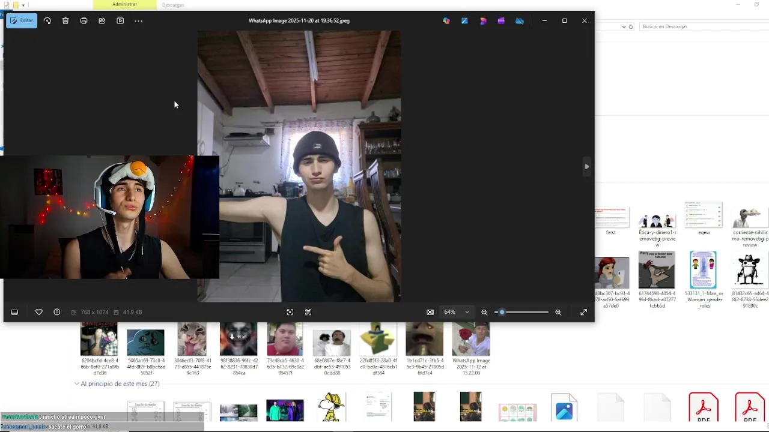Open the 64% zoom level dropdown
This screenshot has height=432, width=769.
457,312
